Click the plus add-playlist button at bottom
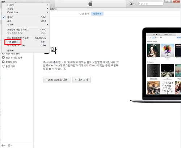Image resolution: width=181 pixels, height=148 pixels. coord(3,145)
